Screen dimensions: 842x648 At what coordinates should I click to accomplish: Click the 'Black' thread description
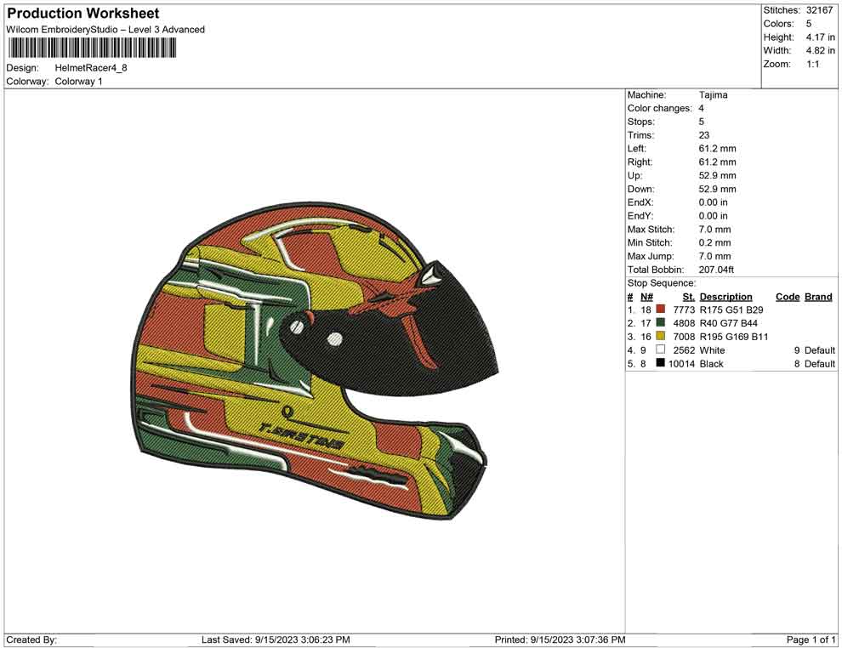coord(712,363)
